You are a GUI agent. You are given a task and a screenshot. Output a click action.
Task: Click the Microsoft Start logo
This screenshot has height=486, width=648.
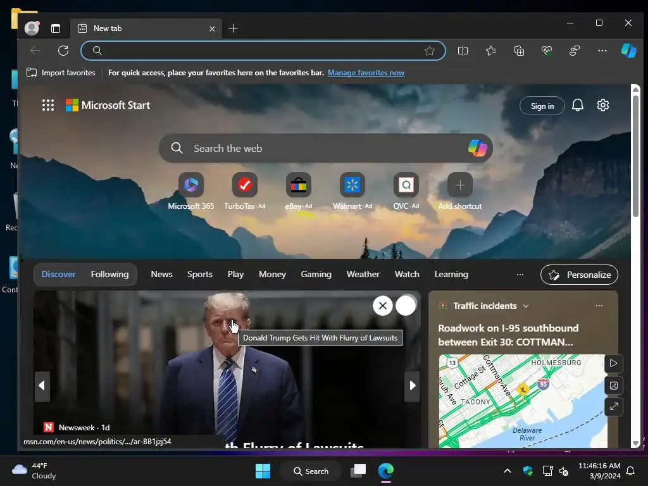coord(108,105)
